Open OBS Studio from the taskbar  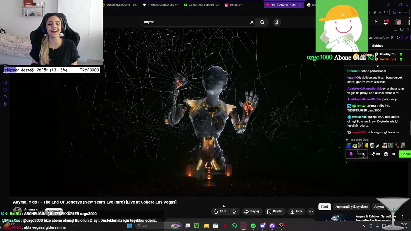[281, 226]
